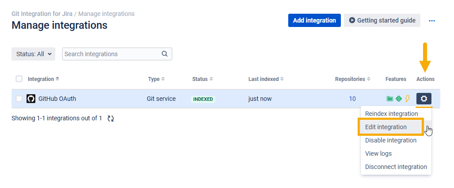Viewport: 454px width, 188px height.
Task: Expand the Status: All filter dropdown
Action: pyautogui.click(x=33, y=54)
